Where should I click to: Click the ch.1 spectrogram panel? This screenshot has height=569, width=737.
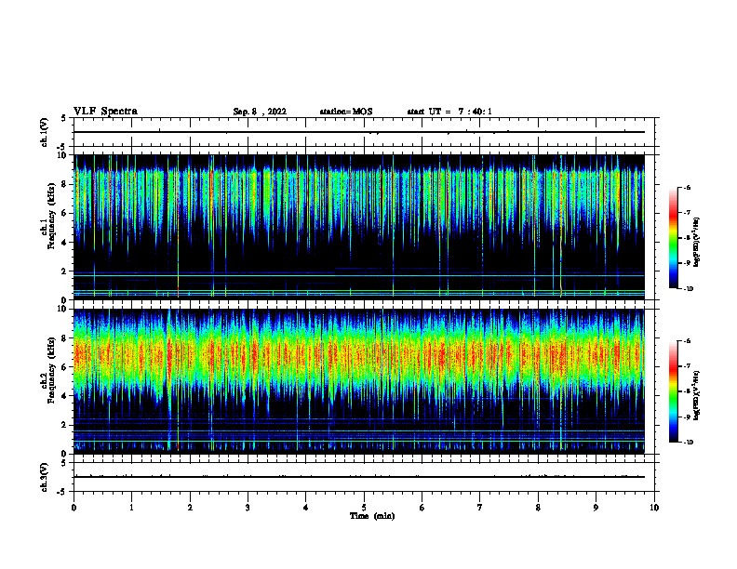click(x=358, y=227)
